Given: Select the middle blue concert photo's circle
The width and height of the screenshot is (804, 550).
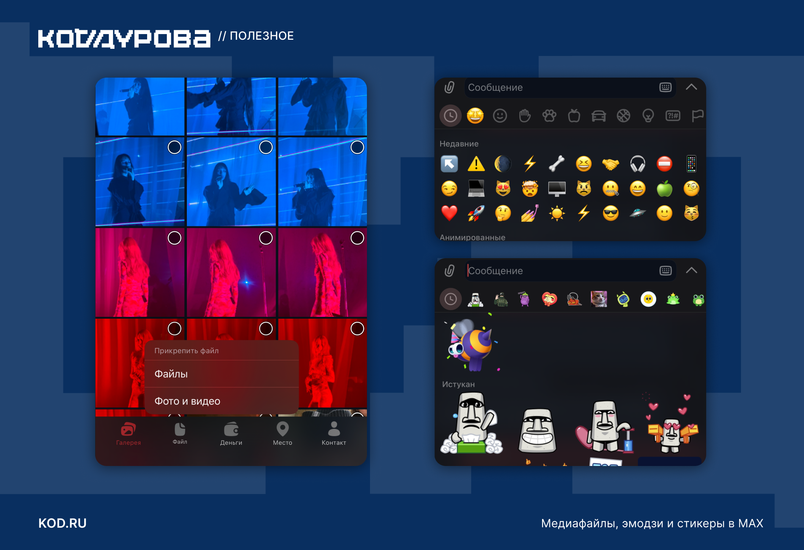Looking at the screenshot, I should [266, 147].
